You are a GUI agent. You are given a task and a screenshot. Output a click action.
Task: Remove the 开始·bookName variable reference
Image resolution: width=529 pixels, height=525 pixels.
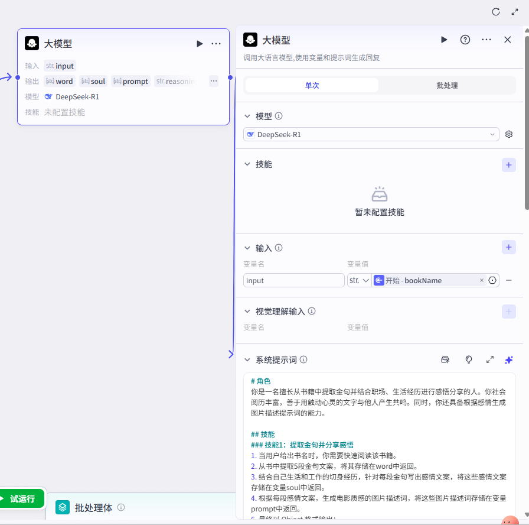tap(481, 280)
